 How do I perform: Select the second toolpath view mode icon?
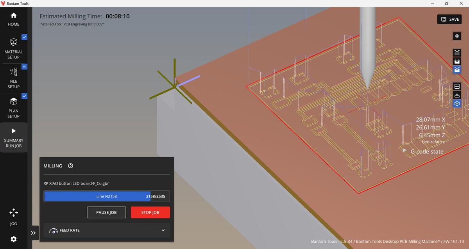click(457, 61)
